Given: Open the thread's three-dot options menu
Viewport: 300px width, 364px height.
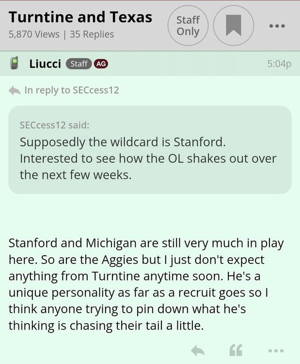Looking at the screenshot, I should [277, 26].
